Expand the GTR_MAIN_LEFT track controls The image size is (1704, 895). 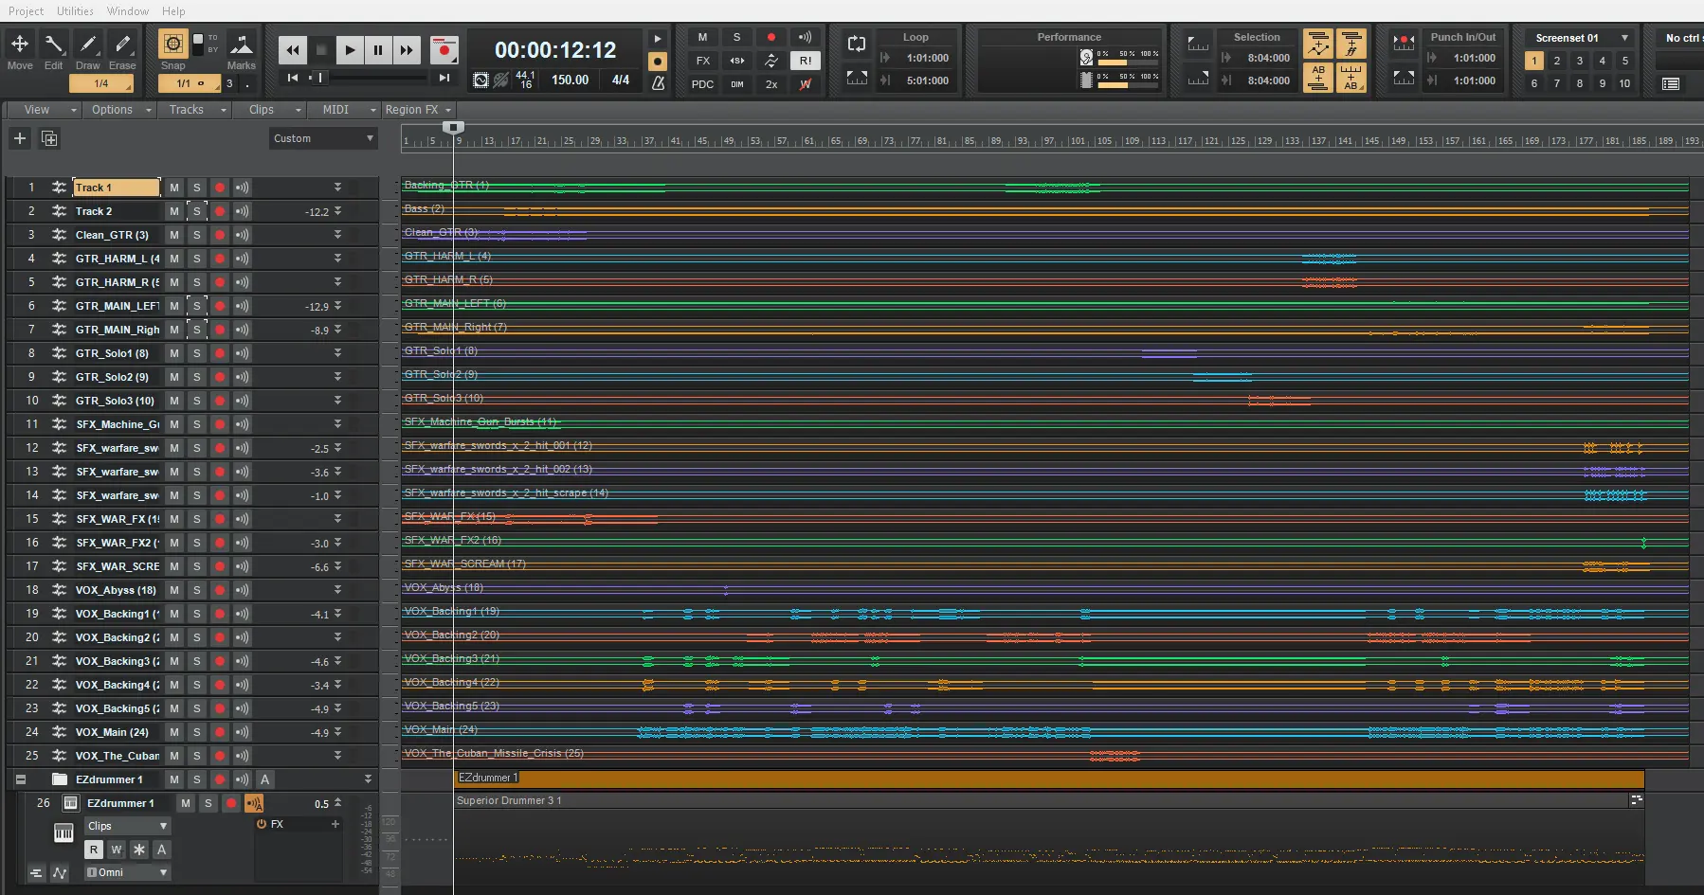tap(337, 306)
